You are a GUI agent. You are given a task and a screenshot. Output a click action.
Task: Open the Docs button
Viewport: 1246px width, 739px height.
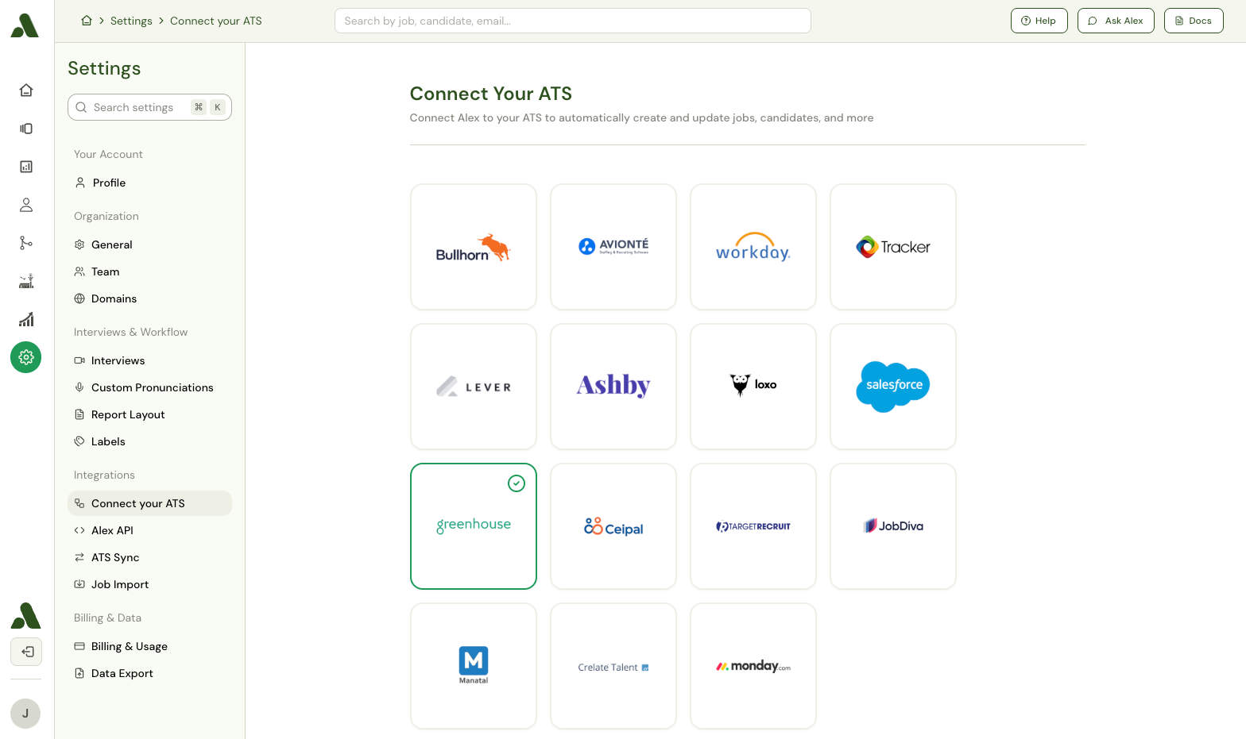click(1194, 21)
